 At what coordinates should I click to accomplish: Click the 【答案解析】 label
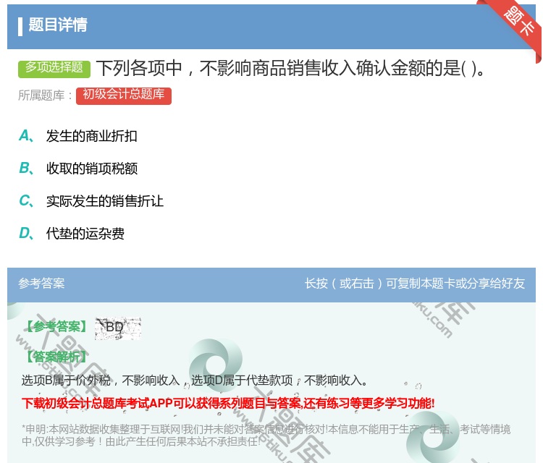56,357
